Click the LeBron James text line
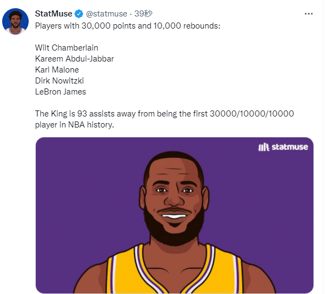Screen dimensions: 325x294 pyautogui.click(x=61, y=92)
